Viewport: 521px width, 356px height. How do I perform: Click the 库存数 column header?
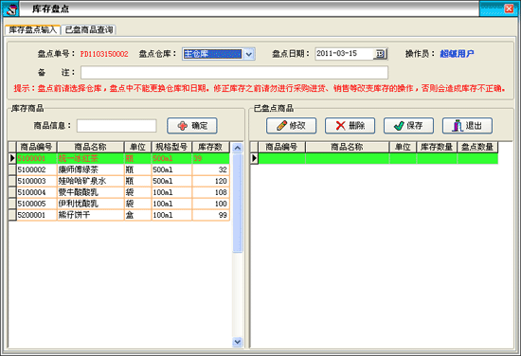[x=210, y=147]
